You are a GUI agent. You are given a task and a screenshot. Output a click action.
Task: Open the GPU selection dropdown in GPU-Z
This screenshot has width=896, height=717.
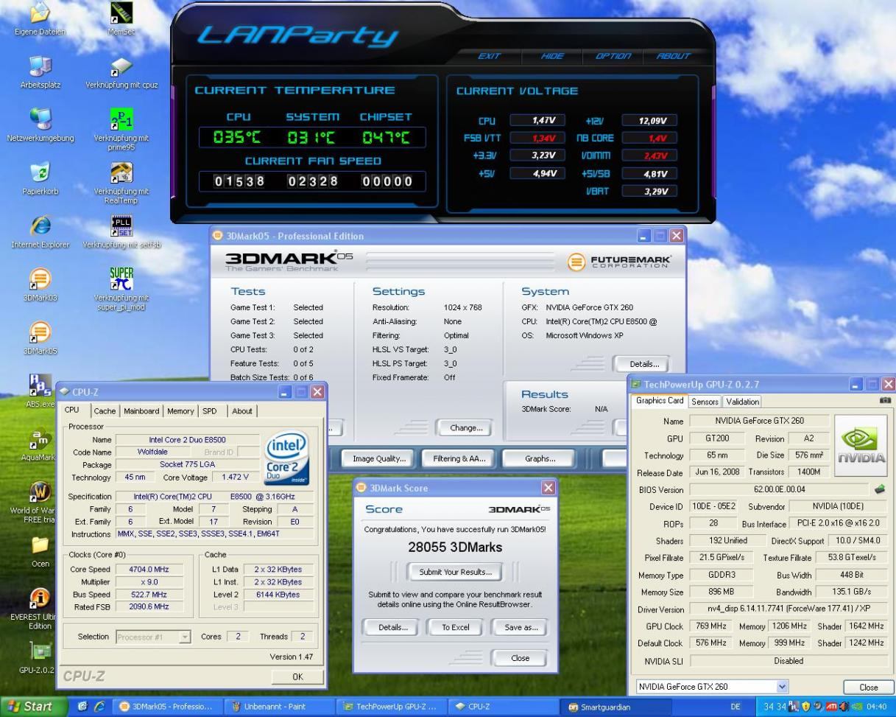tap(711, 686)
